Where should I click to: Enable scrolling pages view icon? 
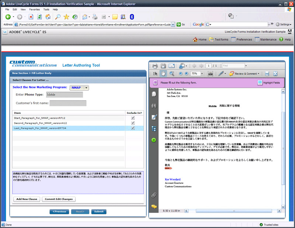[267, 74]
